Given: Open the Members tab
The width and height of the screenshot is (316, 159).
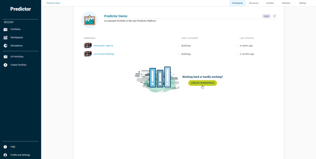Looking at the screenshot, I should click(286, 3).
